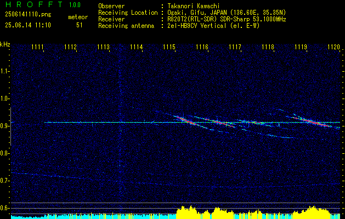Click the 0.9 kHz frequency label
The width and height of the screenshot is (345, 219).
pos(4,126)
